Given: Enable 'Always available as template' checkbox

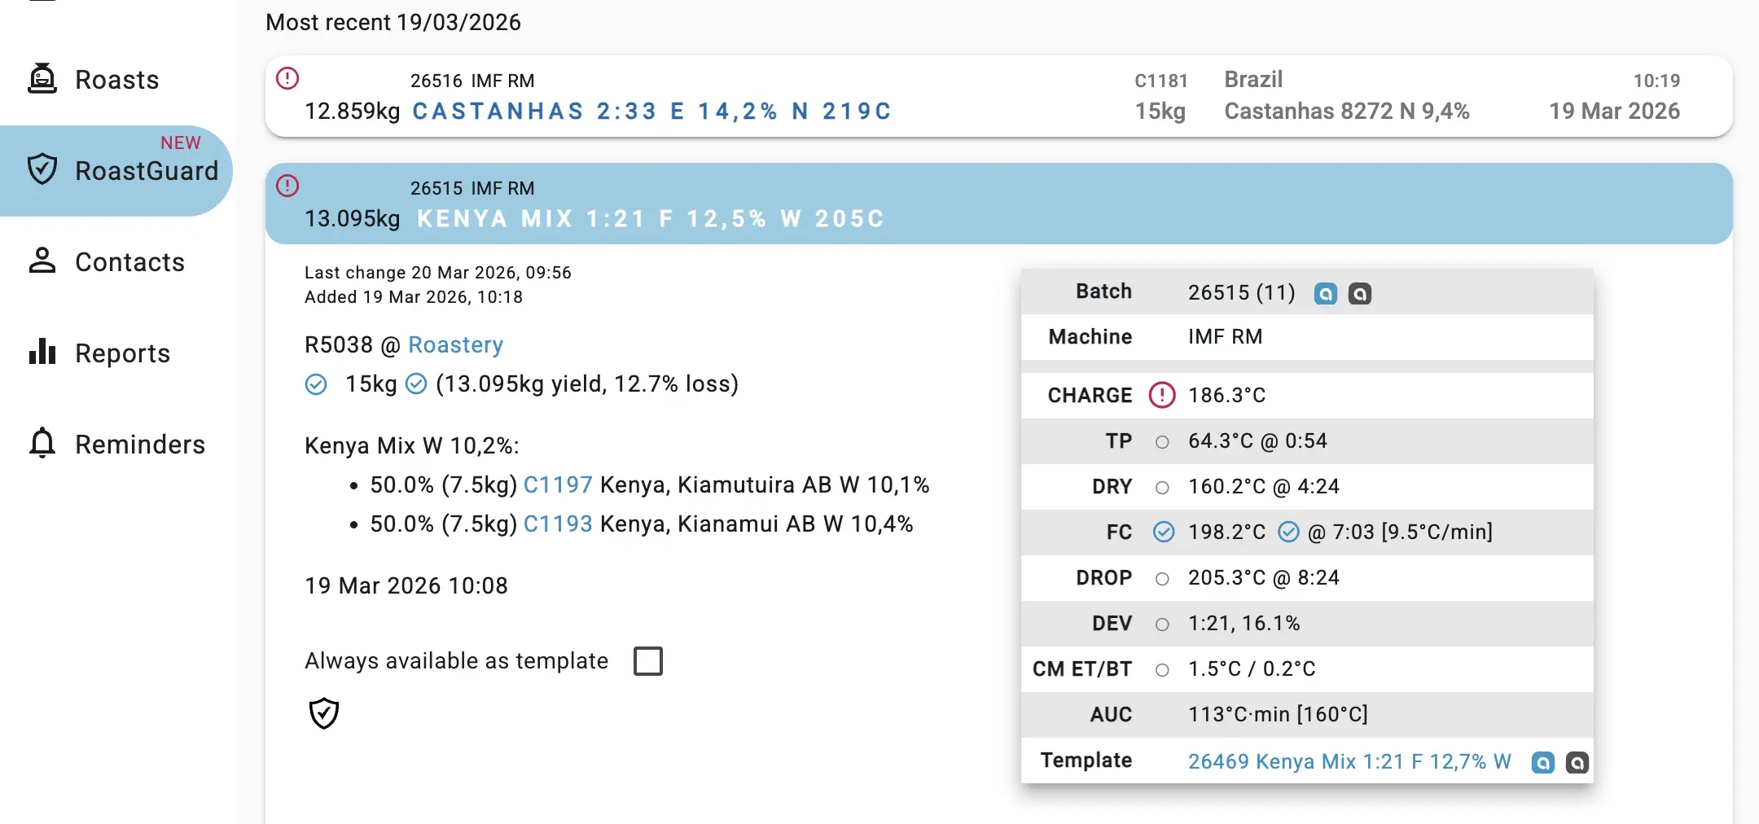Looking at the screenshot, I should pyautogui.click(x=648, y=661).
